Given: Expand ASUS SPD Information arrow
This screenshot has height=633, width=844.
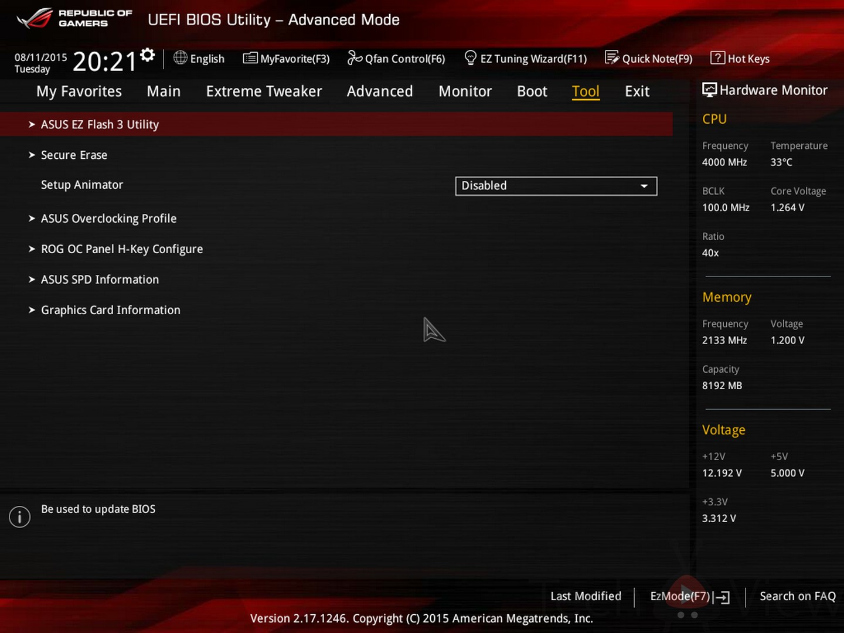Looking at the screenshot, I should [x=32, y=279].
